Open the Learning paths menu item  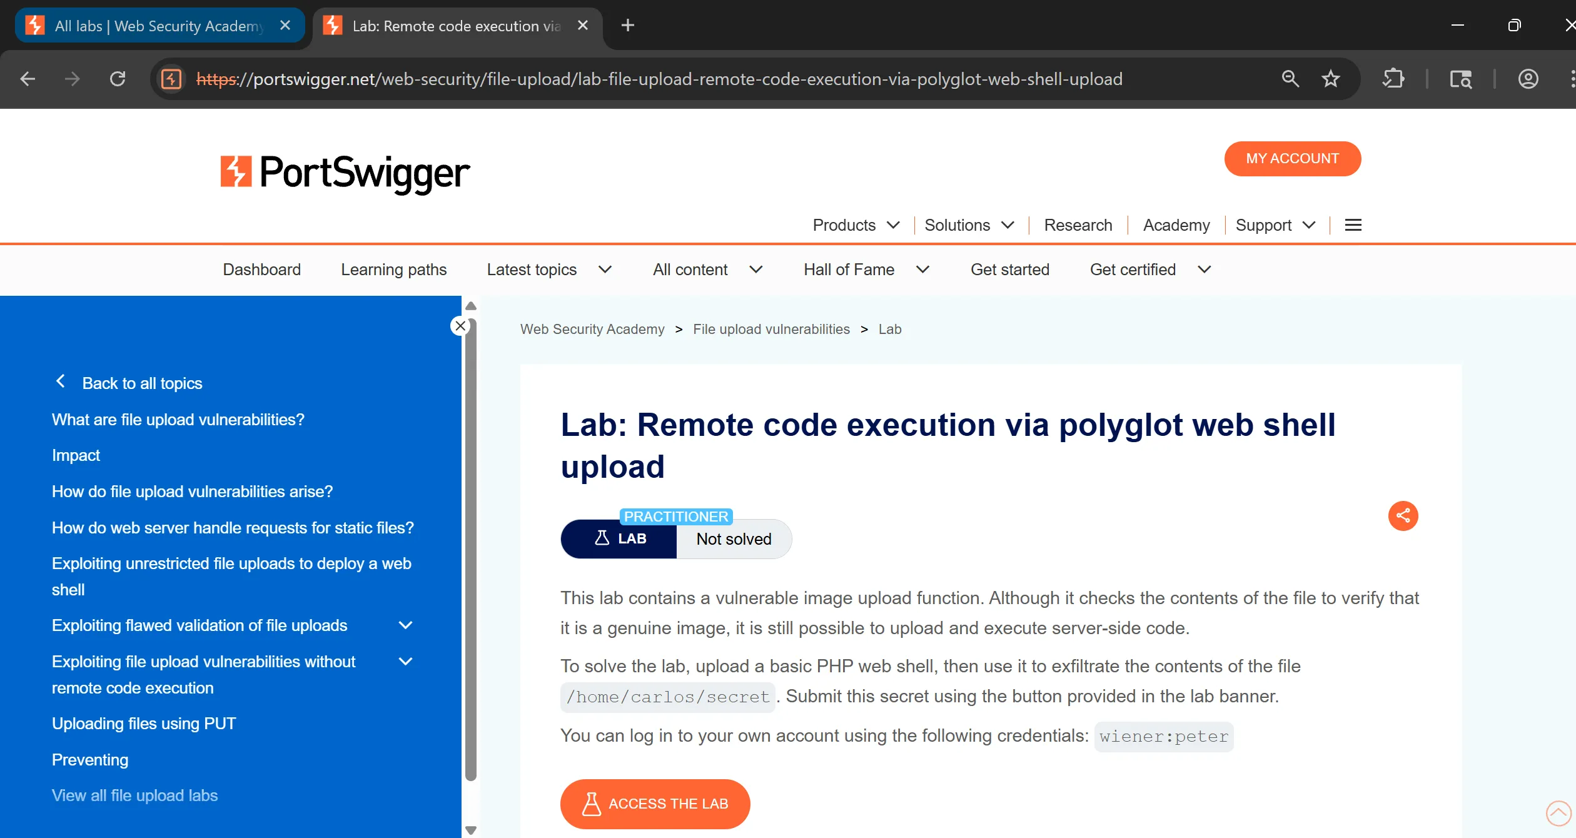(x=393, y=270)
